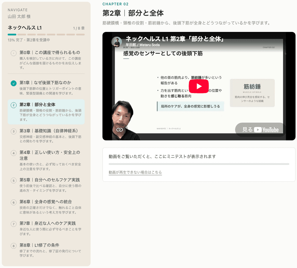Click the 13% 完了・第2章を受講中 status text

[x=29, y=40]
